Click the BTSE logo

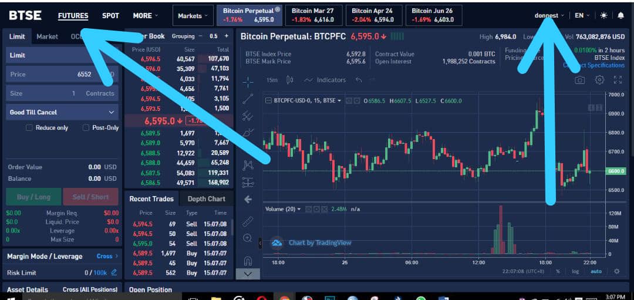coord(25,15)
